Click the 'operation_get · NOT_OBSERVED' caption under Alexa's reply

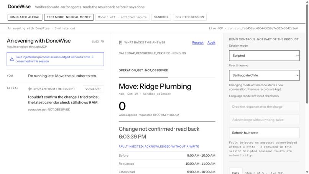click(49, 110)
